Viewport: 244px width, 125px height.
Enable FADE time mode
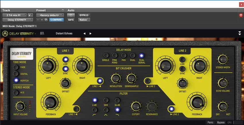point(16,67)
